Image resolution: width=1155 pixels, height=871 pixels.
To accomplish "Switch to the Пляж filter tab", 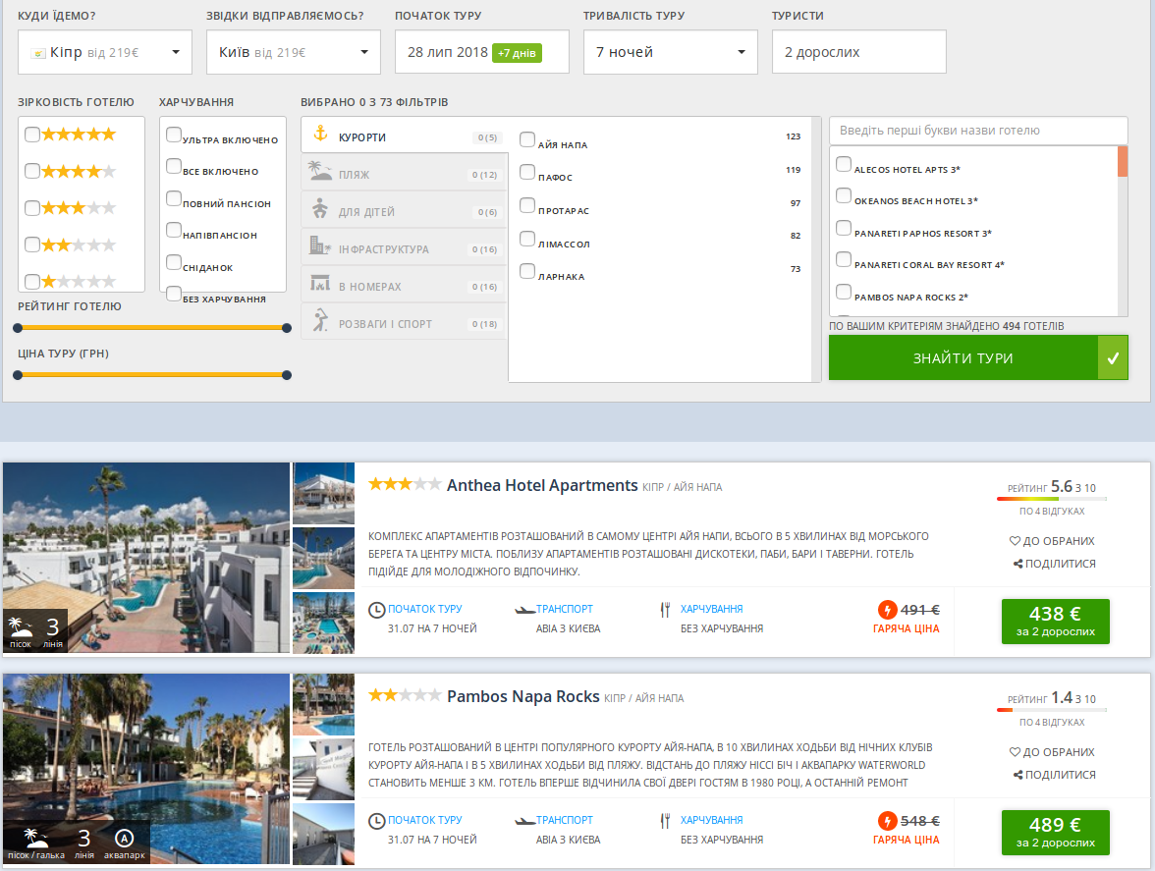I will (404, 175).
